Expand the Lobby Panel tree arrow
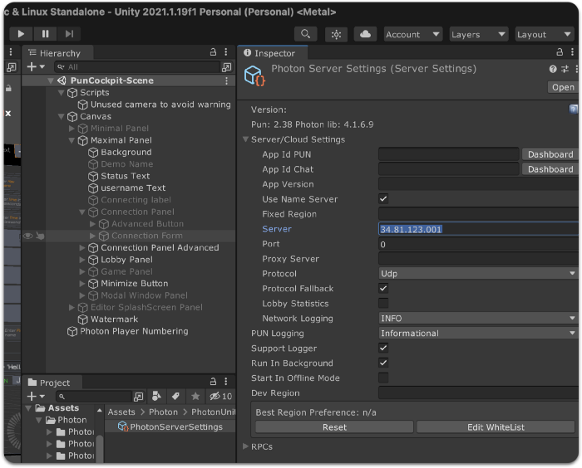Screen dimensions: 582x468 click(x=82, y=260)
